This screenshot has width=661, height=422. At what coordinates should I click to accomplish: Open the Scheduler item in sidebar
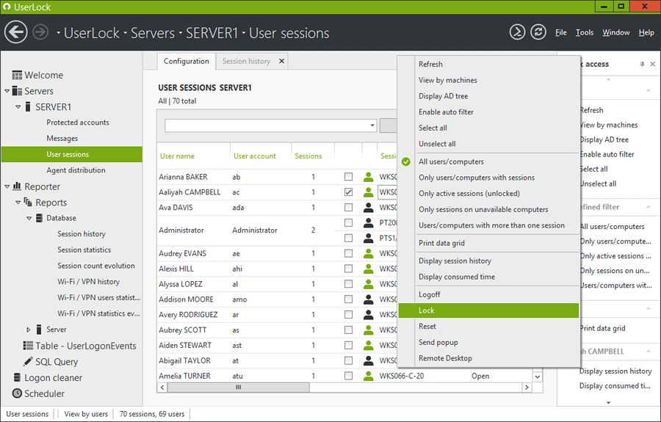44,393
